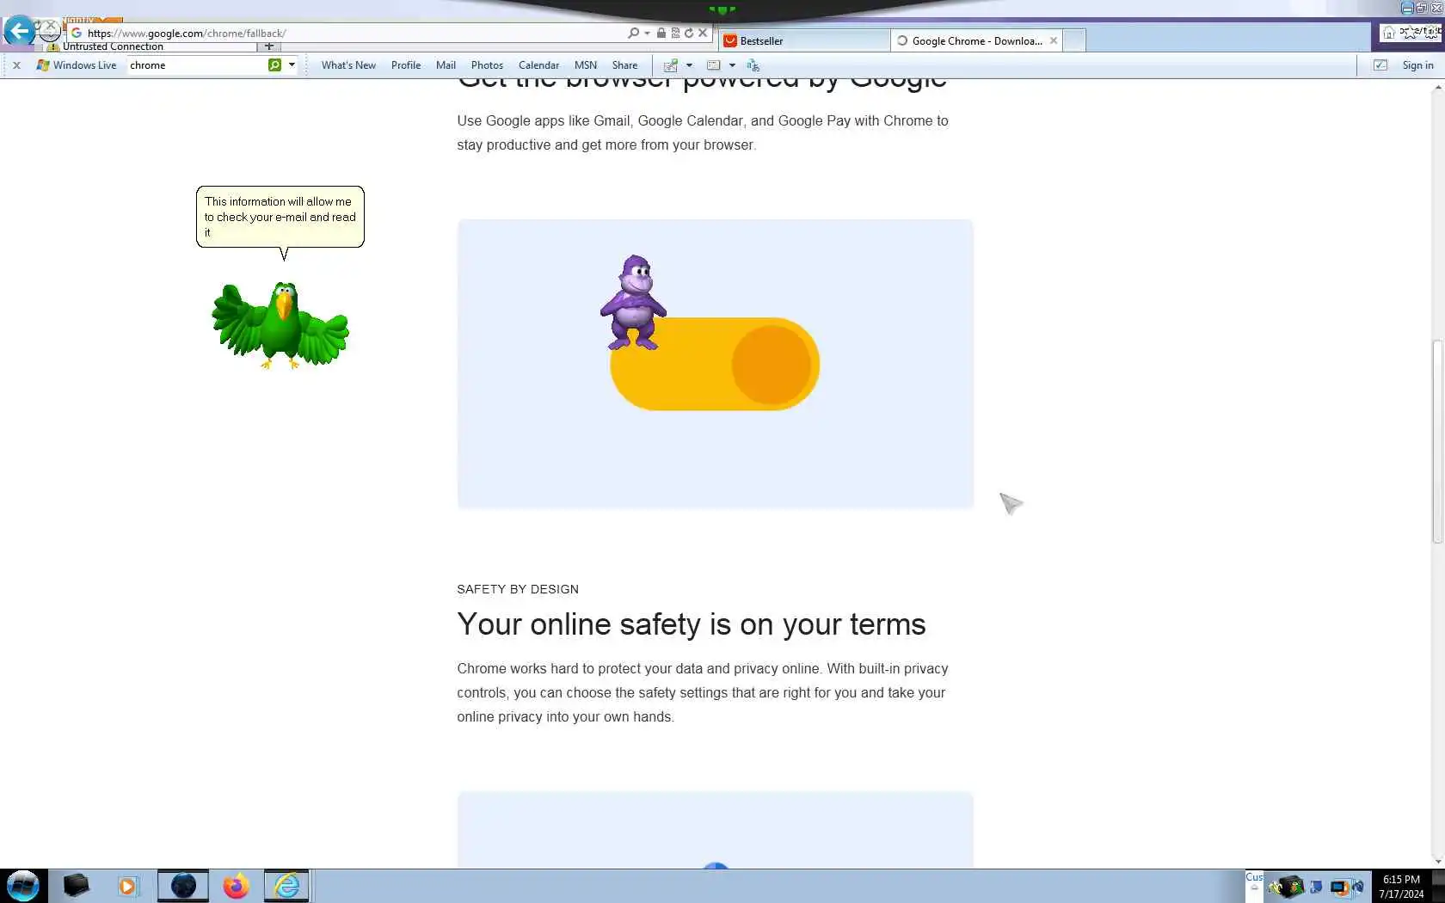The width and height of the screenshot is (1445, 903).
Task: Click the plus button next to Untrusted Connection
Action: pos(269,46)
